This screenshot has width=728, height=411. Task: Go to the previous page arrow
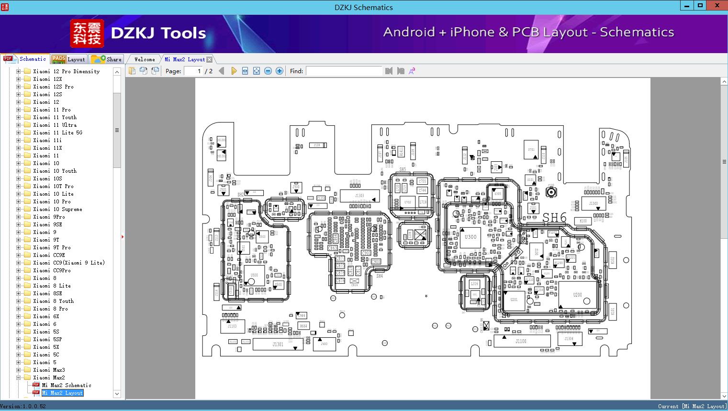221,71
